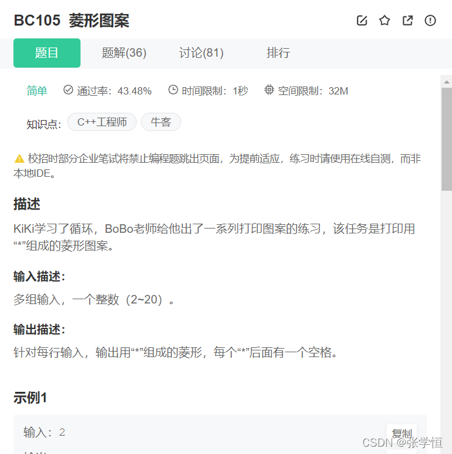Click the title BC105 菱形图案
This screenshot has height=454, width=452.
[71, 21]
